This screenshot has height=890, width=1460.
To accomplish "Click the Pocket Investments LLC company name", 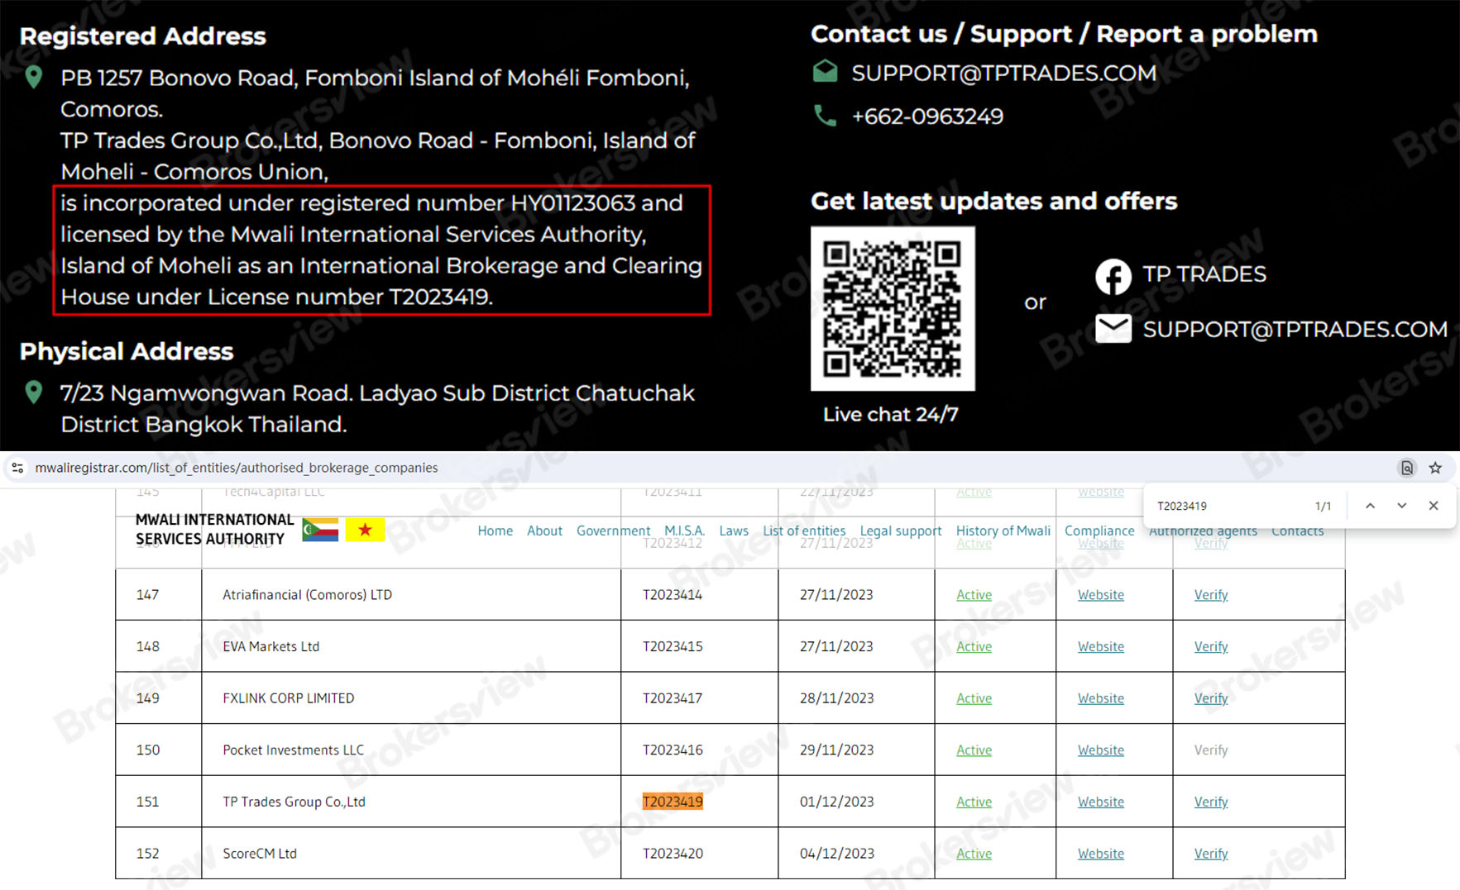I will click(x=293, y=750).
